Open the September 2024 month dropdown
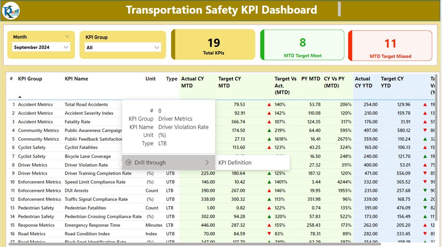The height and width of the screenshot is (247, 442). 41,47
